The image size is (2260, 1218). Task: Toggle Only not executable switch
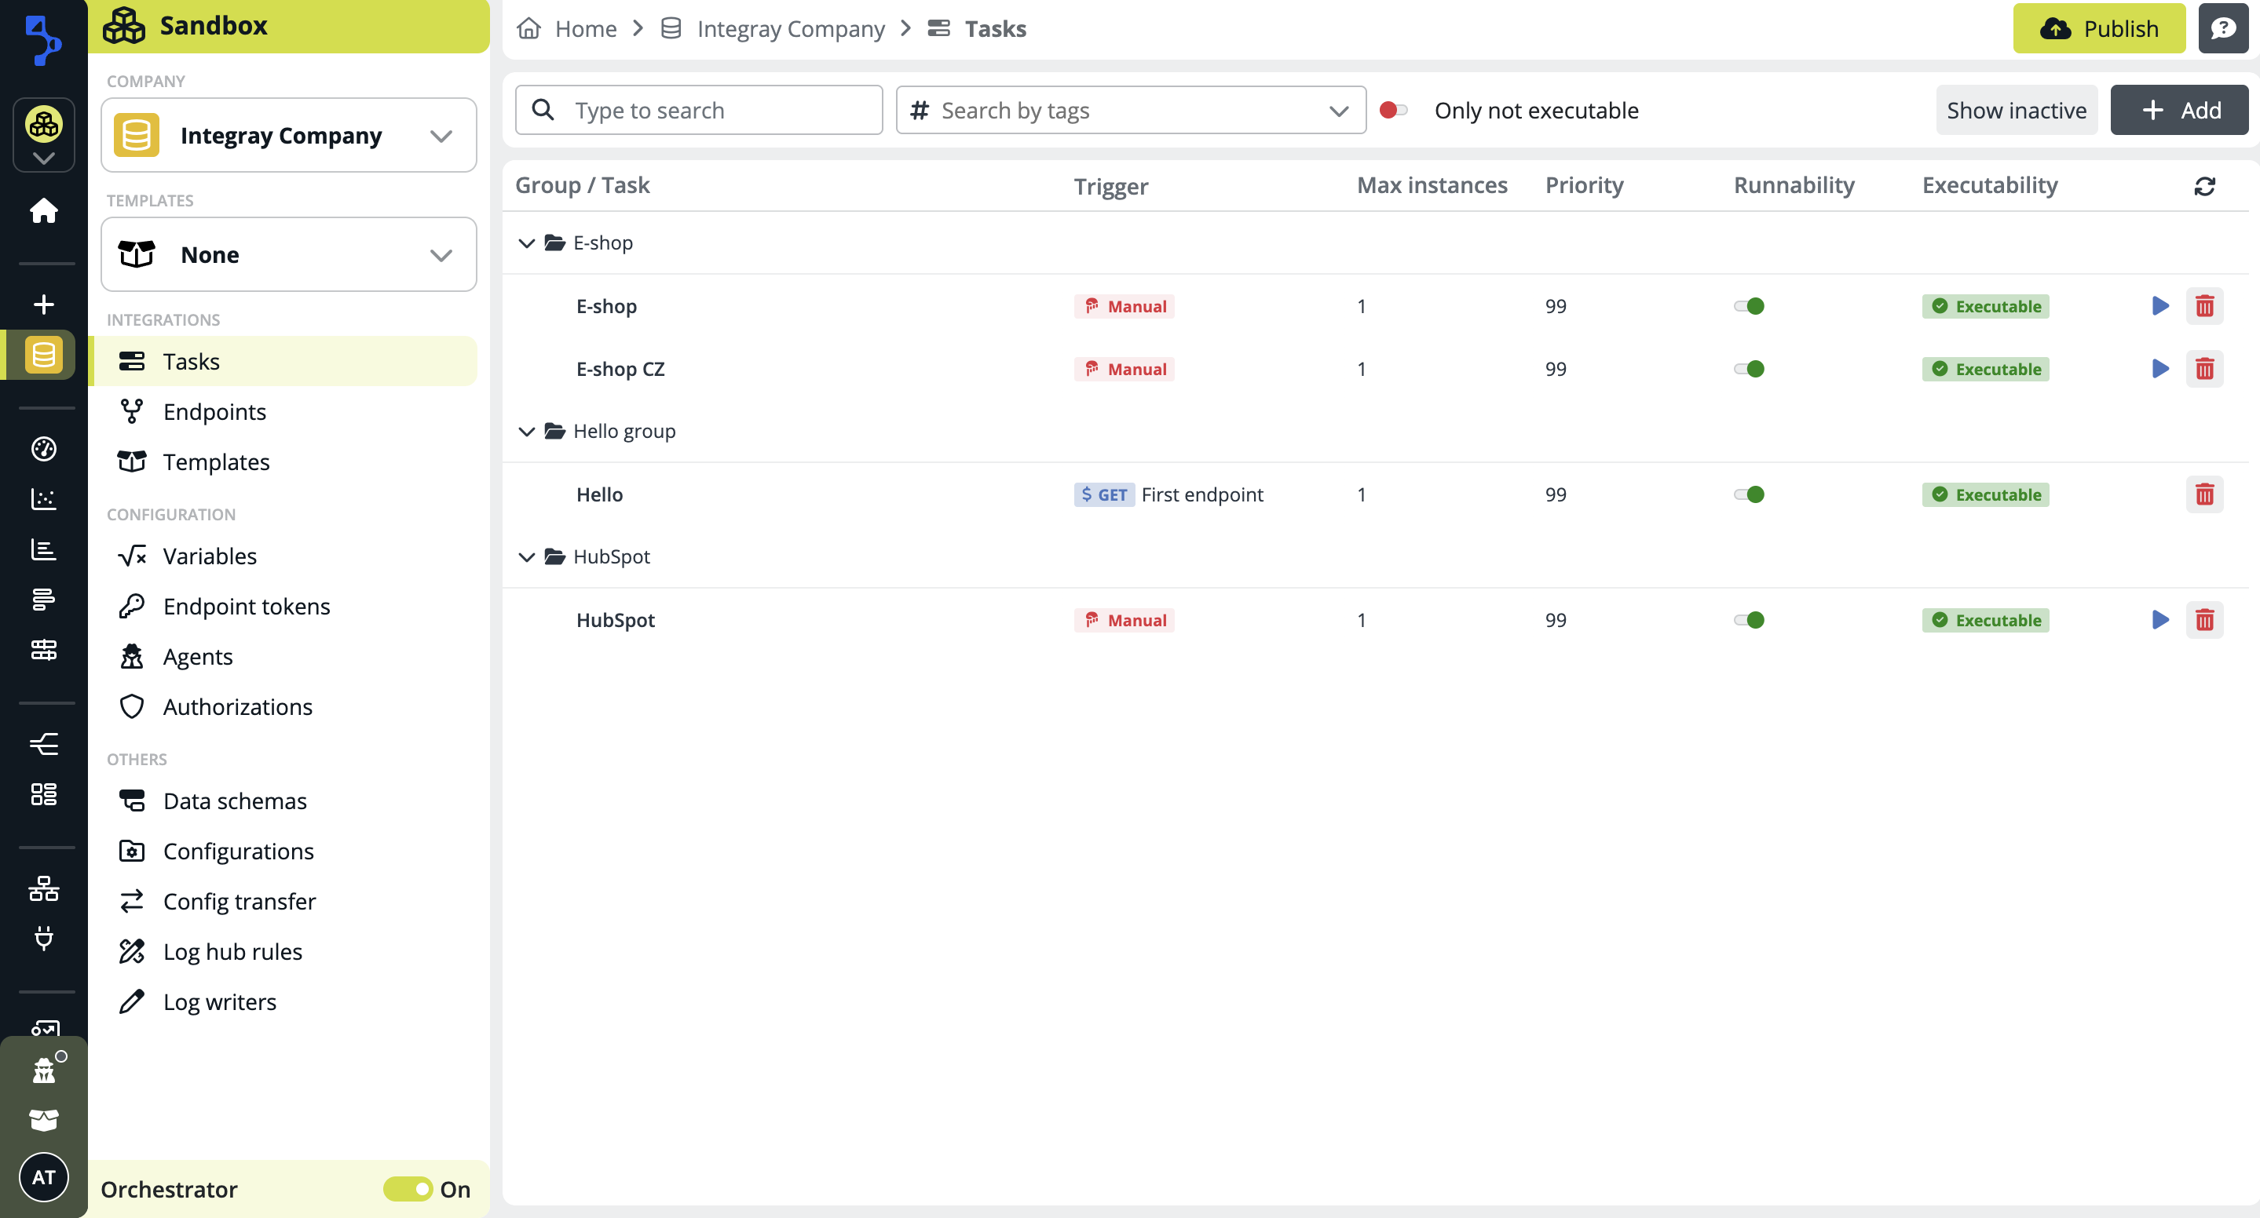1393,111
